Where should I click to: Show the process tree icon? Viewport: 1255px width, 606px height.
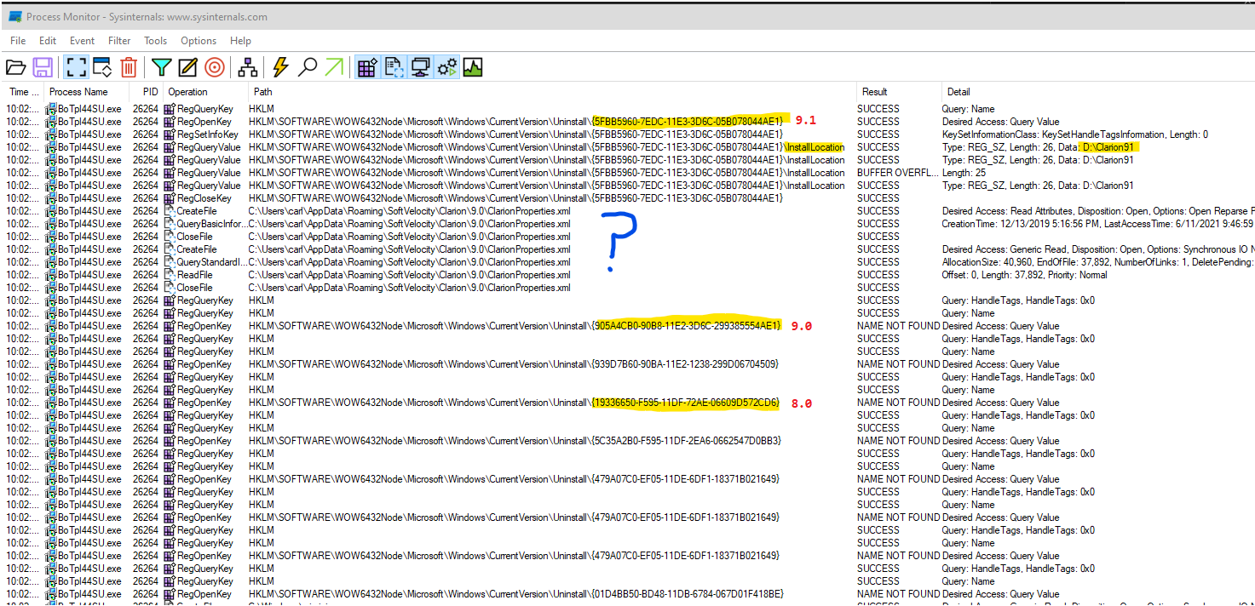(x=248, y=67)
